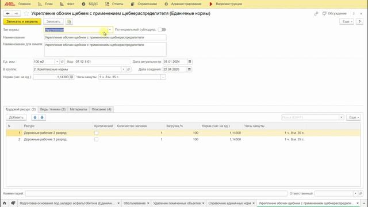Open notifications icon beside home icon

click(13, 203)
